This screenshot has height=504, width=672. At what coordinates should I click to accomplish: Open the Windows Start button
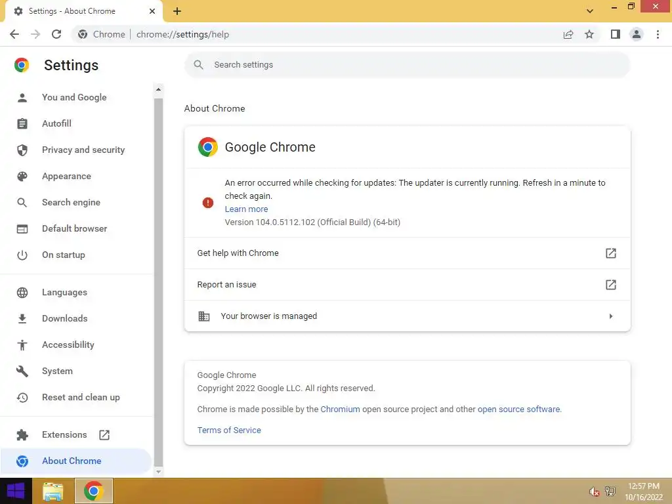coord(16,491)
